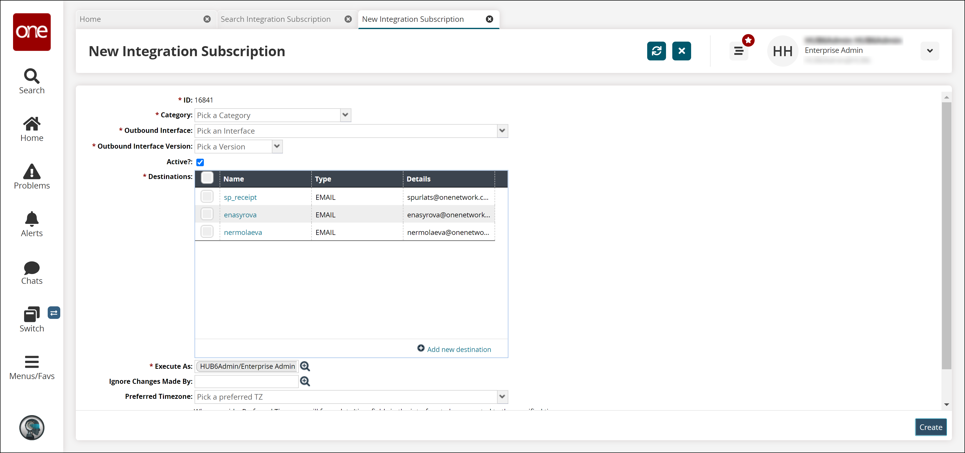Click Execute As lookup magnifier
Viewport: 965px width, 453px height.
pyautogui.click(x=305, y=366)
